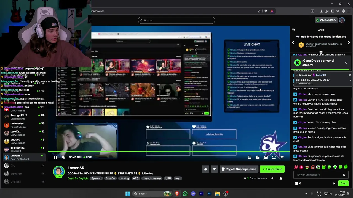The image size is (353, 198).
Task: Click the clip creation icon
Action: (x=258, y=157)
